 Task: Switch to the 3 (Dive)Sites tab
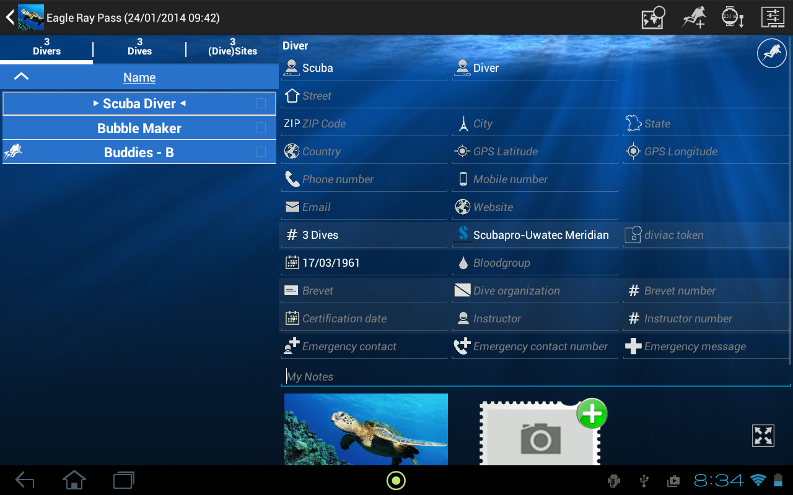(x=232, y=47)
